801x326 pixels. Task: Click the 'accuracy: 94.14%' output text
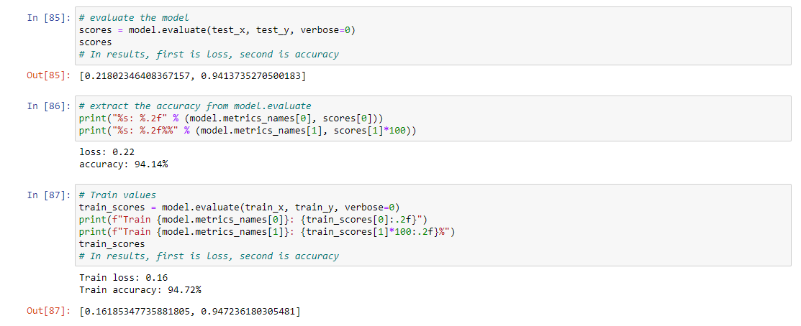click(123, 164)
